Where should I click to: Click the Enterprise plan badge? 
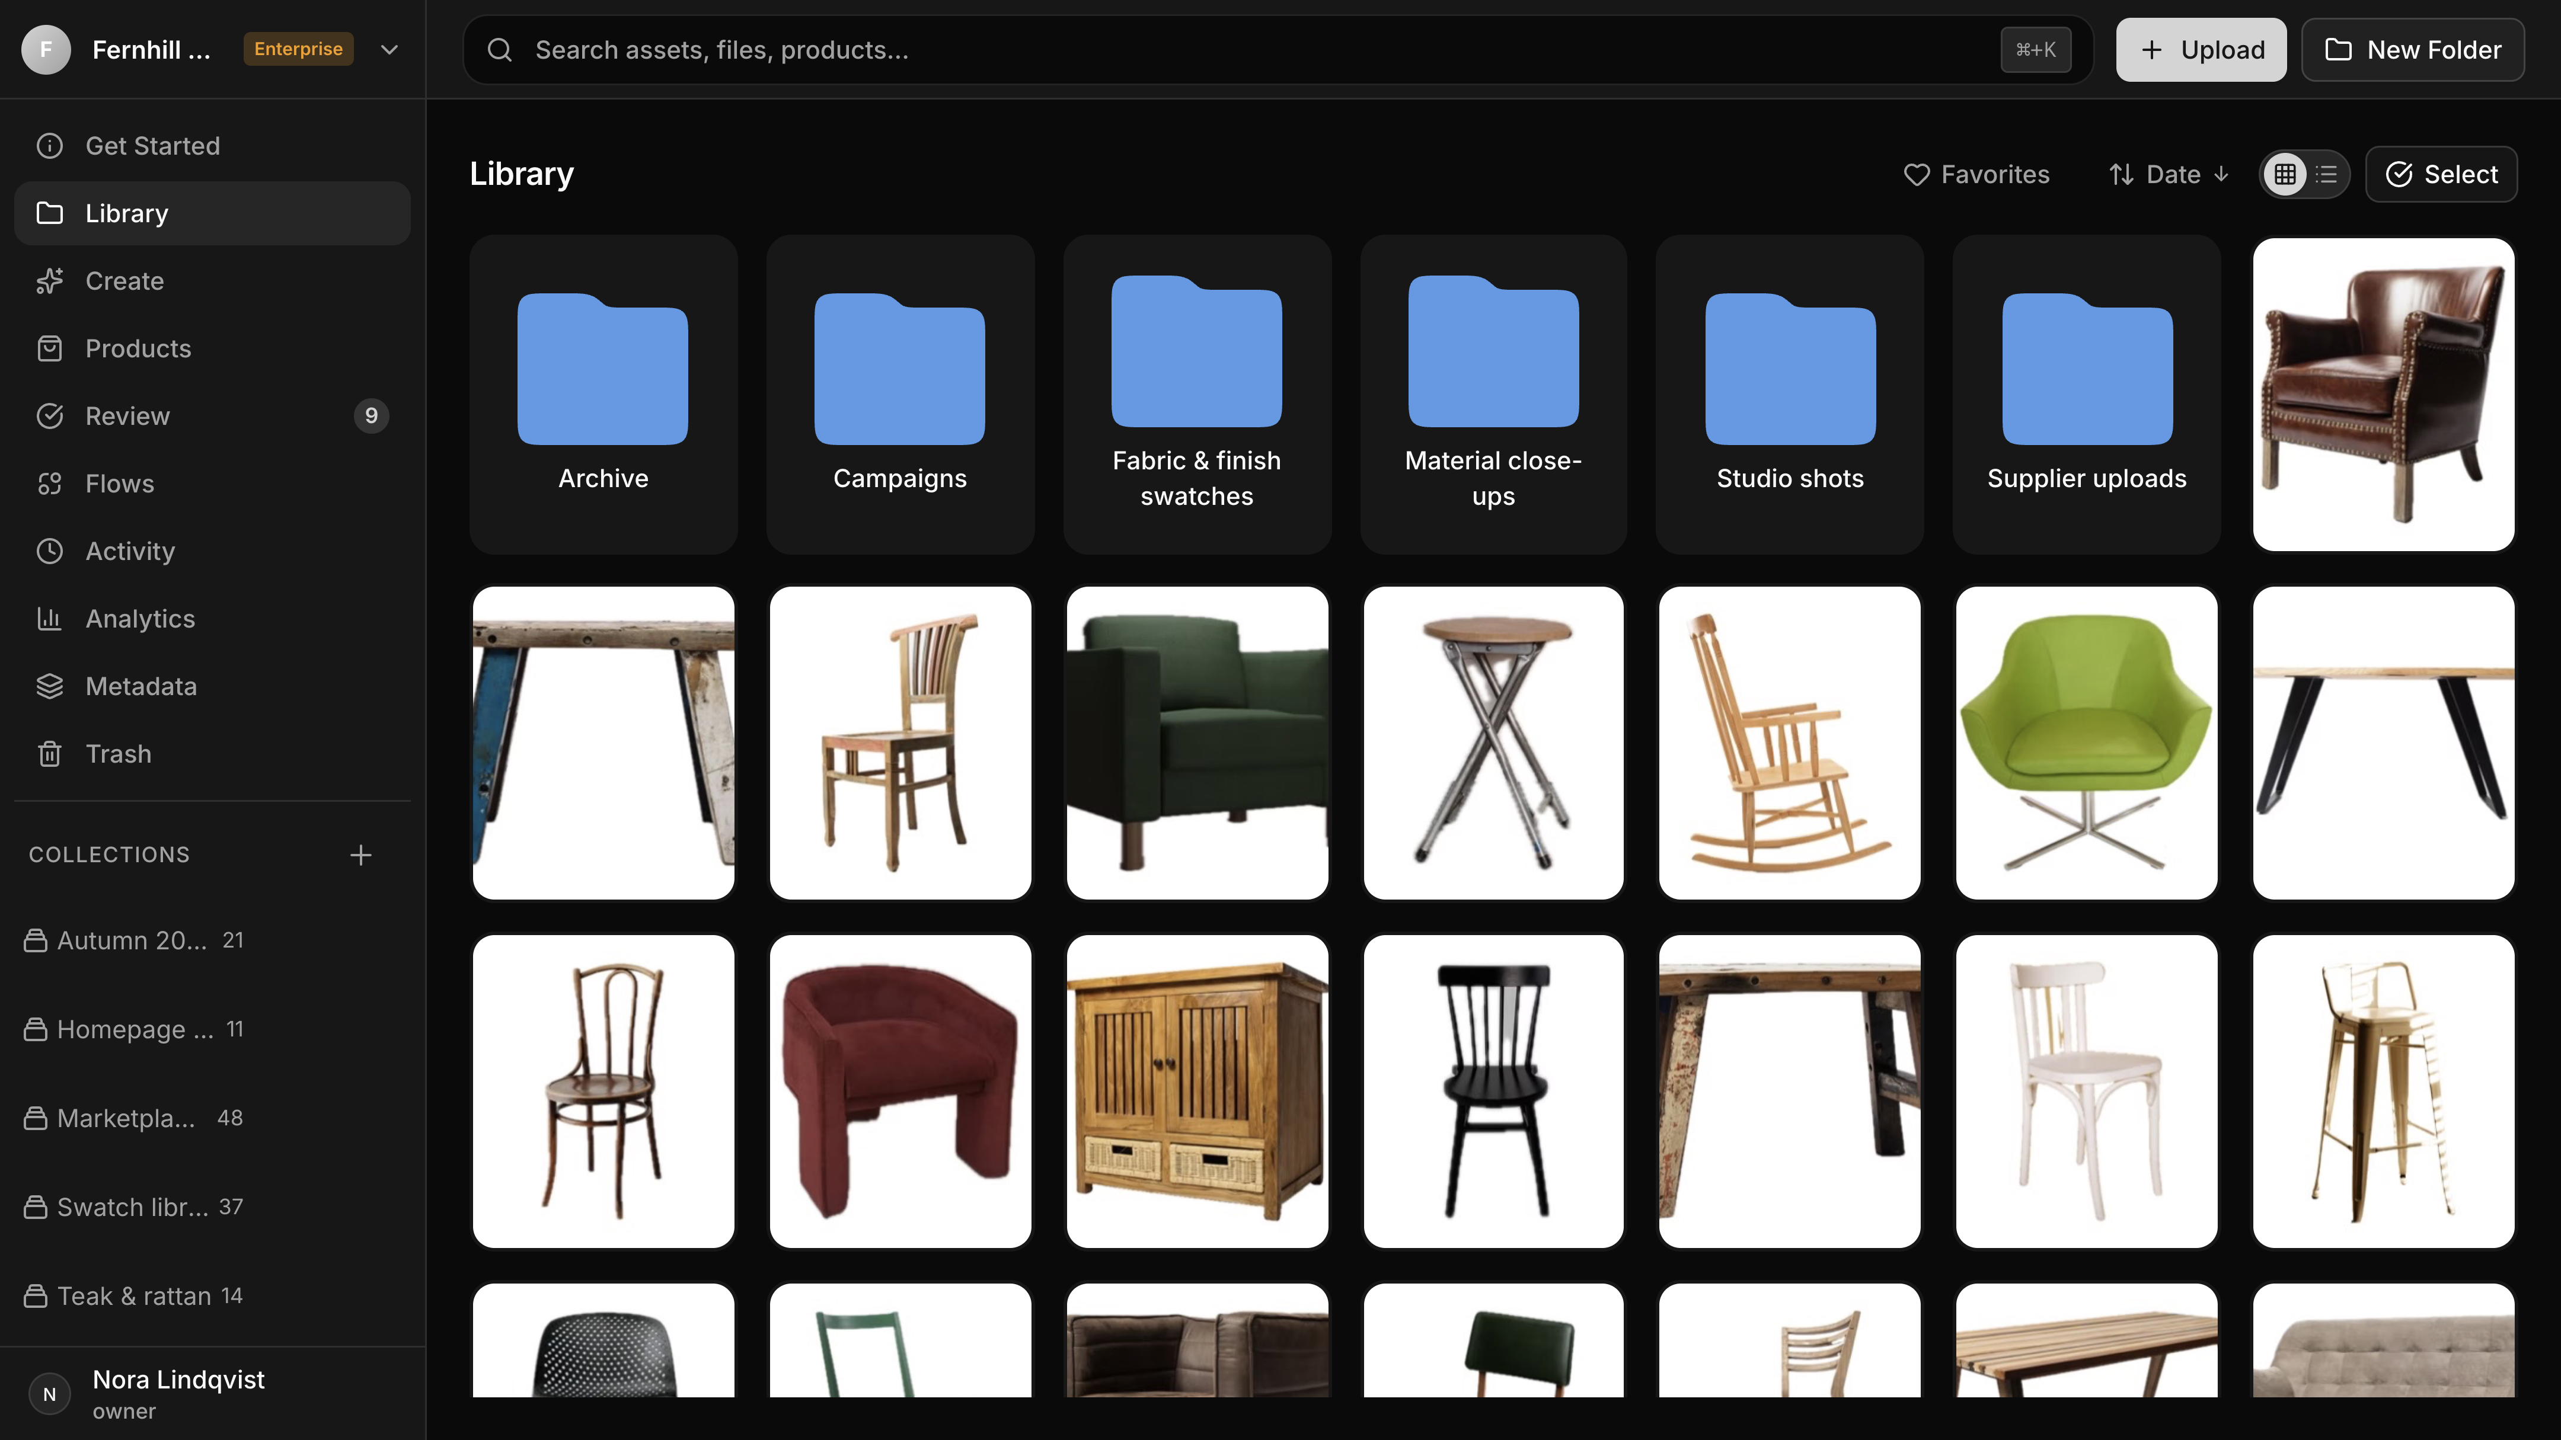(x=298, y=49)
